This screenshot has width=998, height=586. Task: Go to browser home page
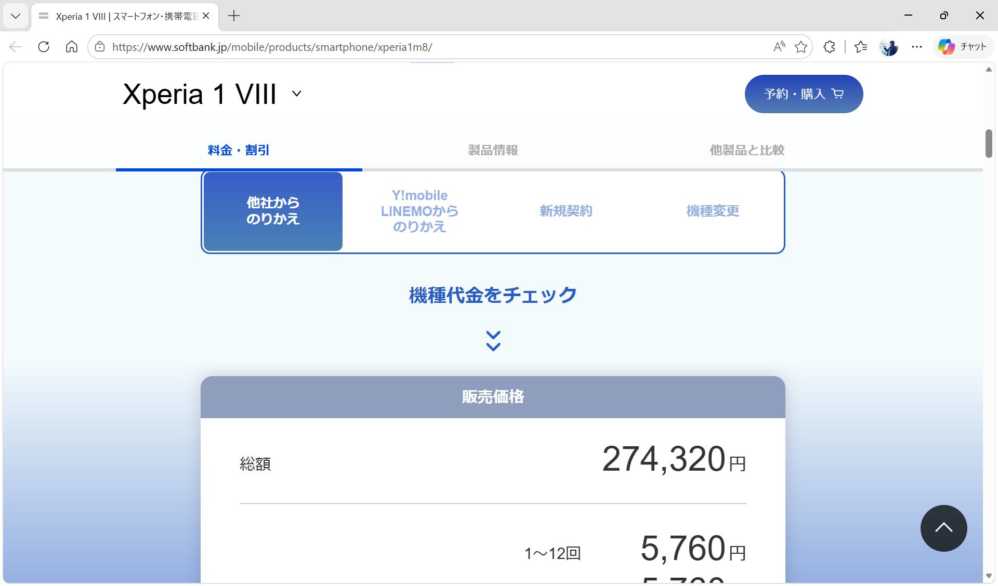[x=72, y=47]
